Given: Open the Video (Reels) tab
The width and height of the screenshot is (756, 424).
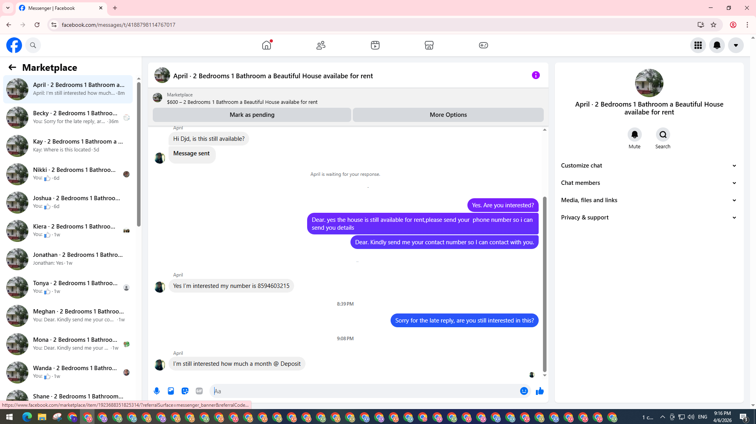Looking at the screenshot, I should (x=375, y=45).
